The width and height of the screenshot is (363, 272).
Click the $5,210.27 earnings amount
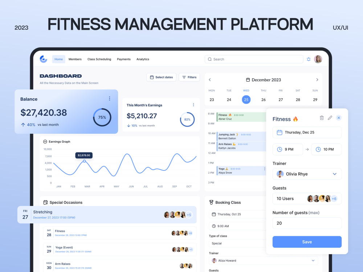[142, 116]
